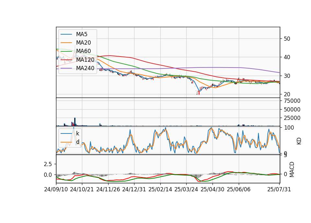The height and width of the screenshot is (223, 311).
Task: Click the 24/11/26 date label
Action: pyautogui.click(x=108, y=189)
